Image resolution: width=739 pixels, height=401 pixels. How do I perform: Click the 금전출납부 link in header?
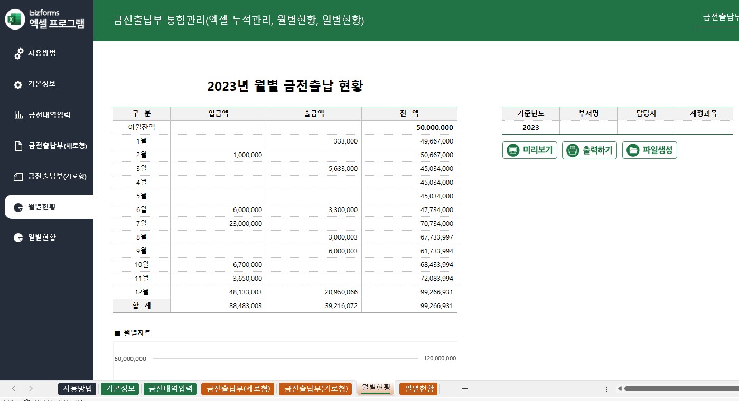point(721,17)
